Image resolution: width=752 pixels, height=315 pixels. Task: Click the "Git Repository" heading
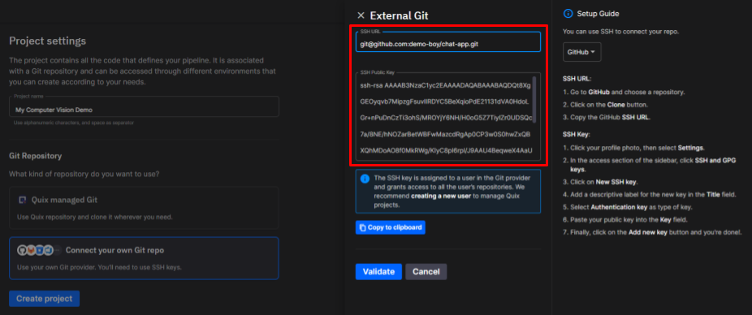(36, 156)
